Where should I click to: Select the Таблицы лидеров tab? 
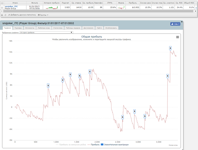coord(73,28)
